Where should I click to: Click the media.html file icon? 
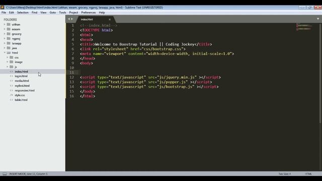(11, 81)
